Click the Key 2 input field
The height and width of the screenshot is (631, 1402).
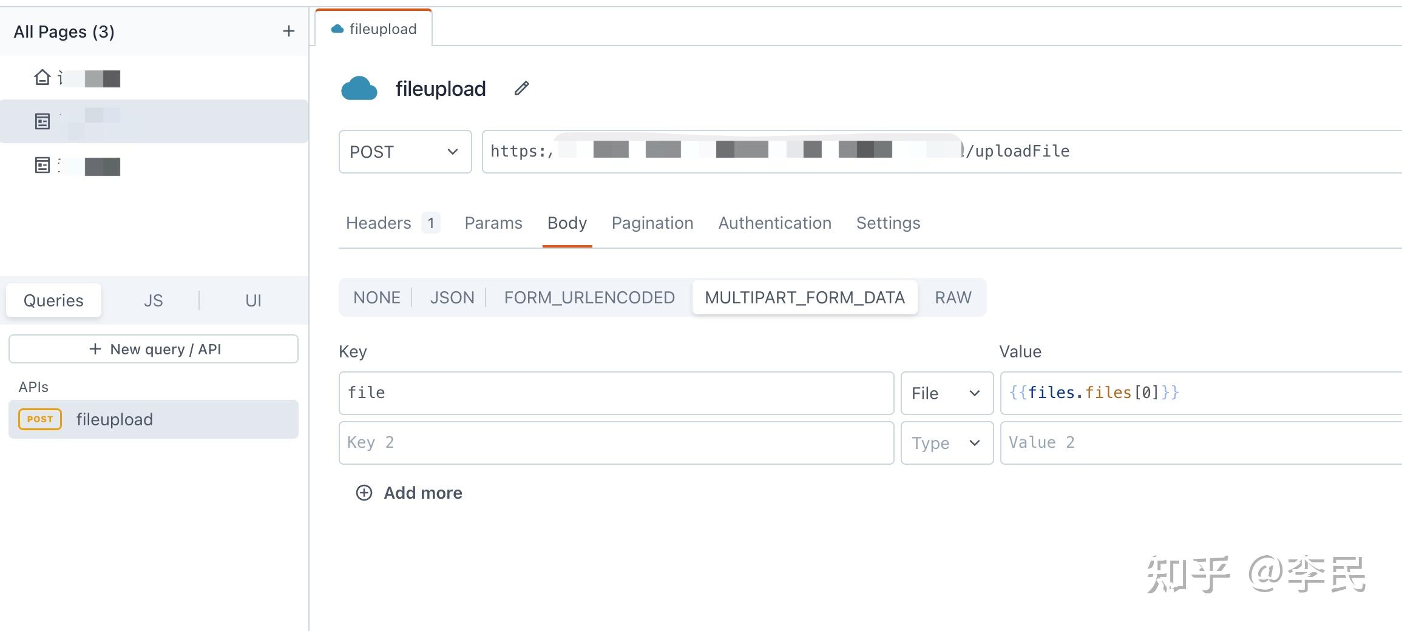(616, 443)
